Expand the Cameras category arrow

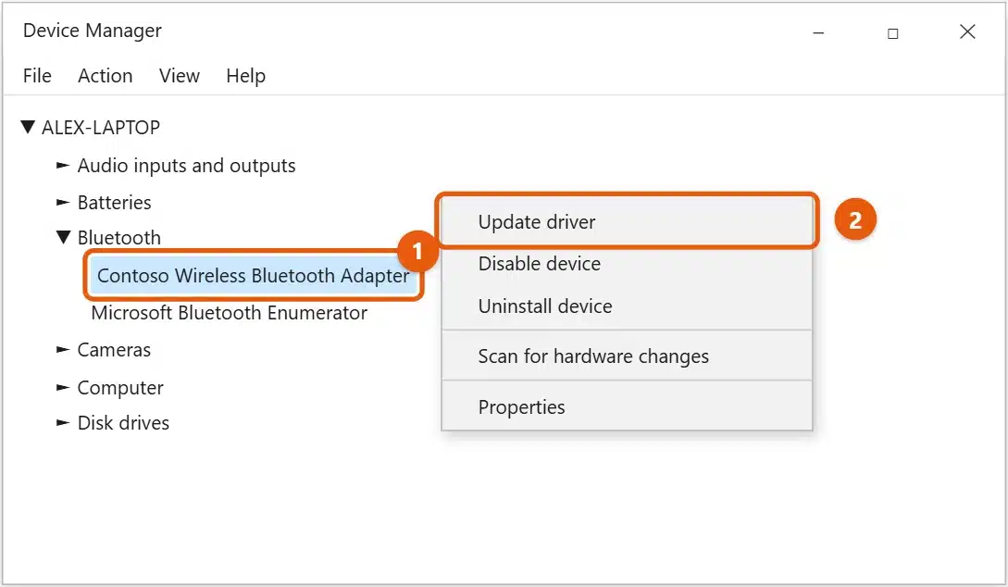(x=62, y=350)
